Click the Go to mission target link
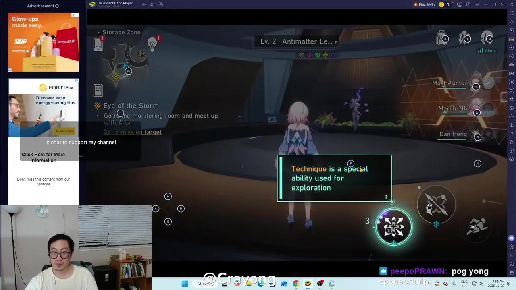516x290 pixels. click(x=132, y=132)
